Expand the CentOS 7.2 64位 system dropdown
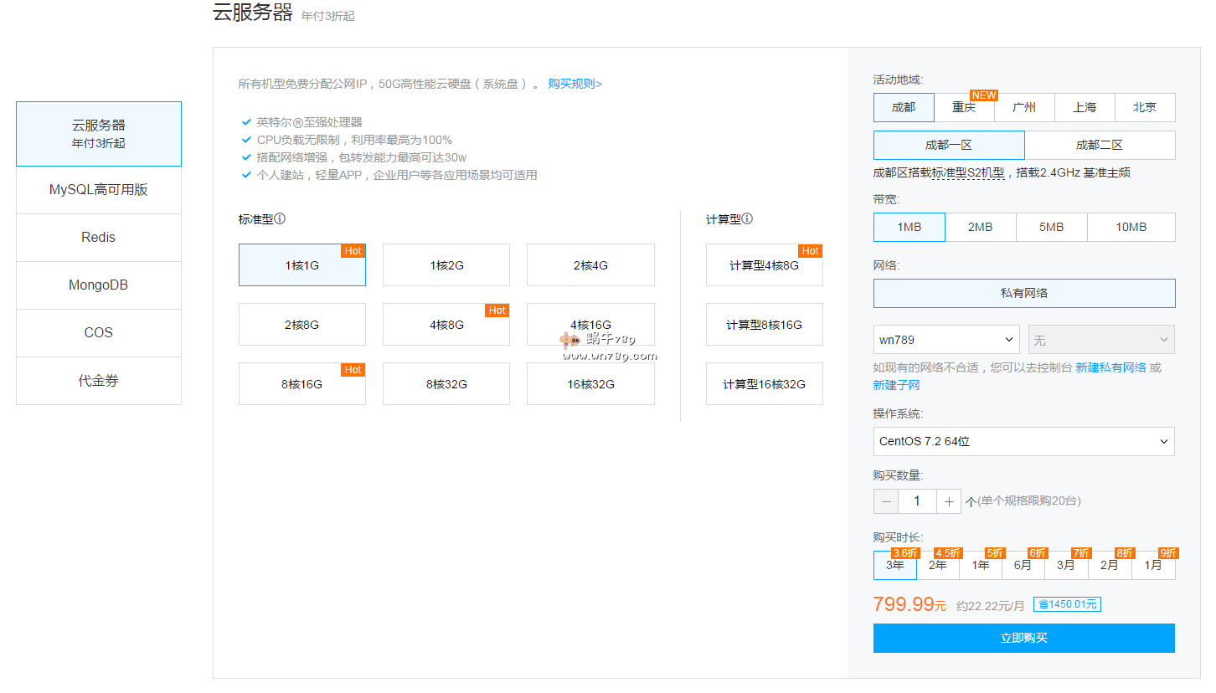The width and height of the screenshot is (1216, 693). [1023, 441]
